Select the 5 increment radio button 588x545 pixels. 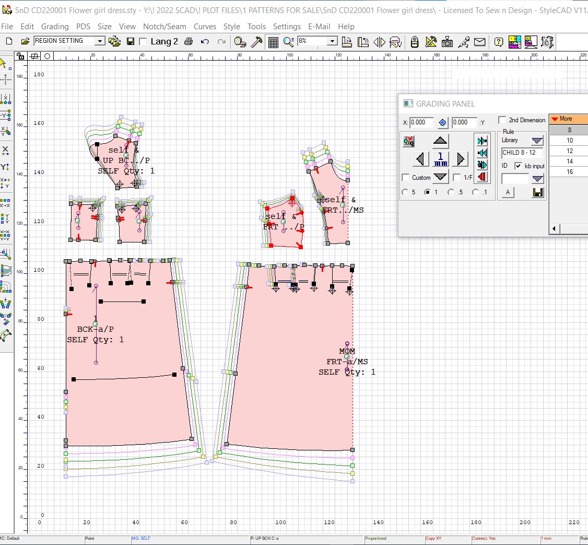[405, 192]
